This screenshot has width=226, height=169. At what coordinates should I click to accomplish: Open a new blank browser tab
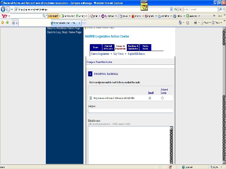pos(84,23)
